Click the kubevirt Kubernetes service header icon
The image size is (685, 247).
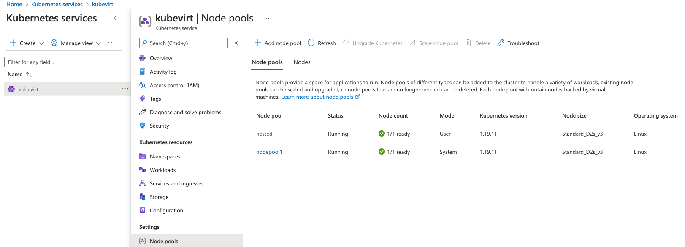145,21
